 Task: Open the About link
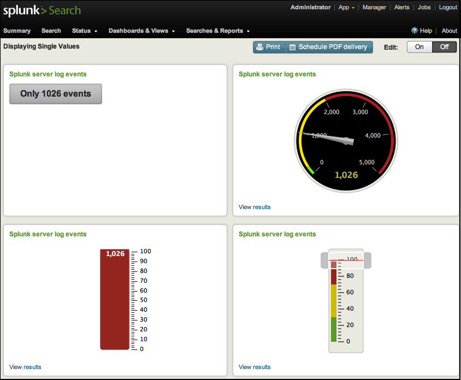[x=449, y=31]
